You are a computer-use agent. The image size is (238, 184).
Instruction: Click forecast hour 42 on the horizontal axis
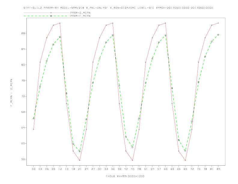coord(126,169)
